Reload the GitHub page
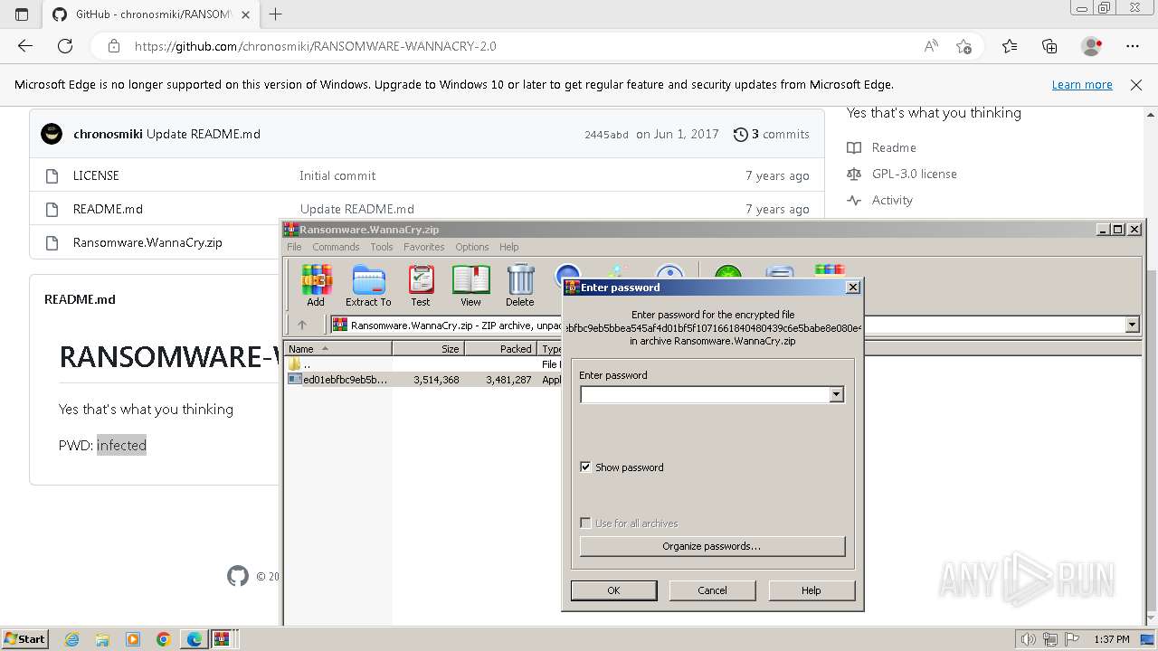The width and height of the screenshot is (1158, 651). coord(65,46)
